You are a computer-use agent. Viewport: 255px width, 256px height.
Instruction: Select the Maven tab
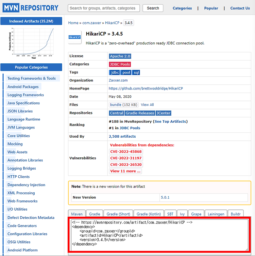click(77, 214)
